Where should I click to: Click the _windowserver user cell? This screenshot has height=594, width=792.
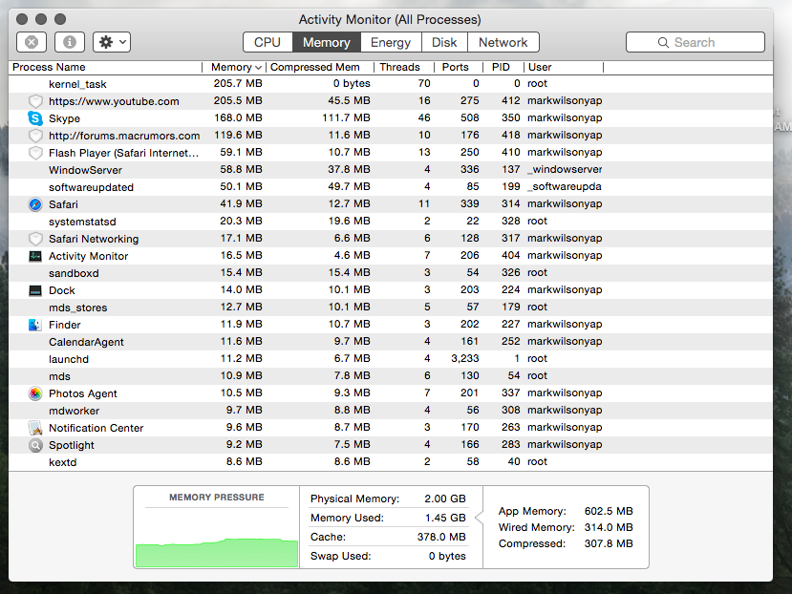coord(565,170)
